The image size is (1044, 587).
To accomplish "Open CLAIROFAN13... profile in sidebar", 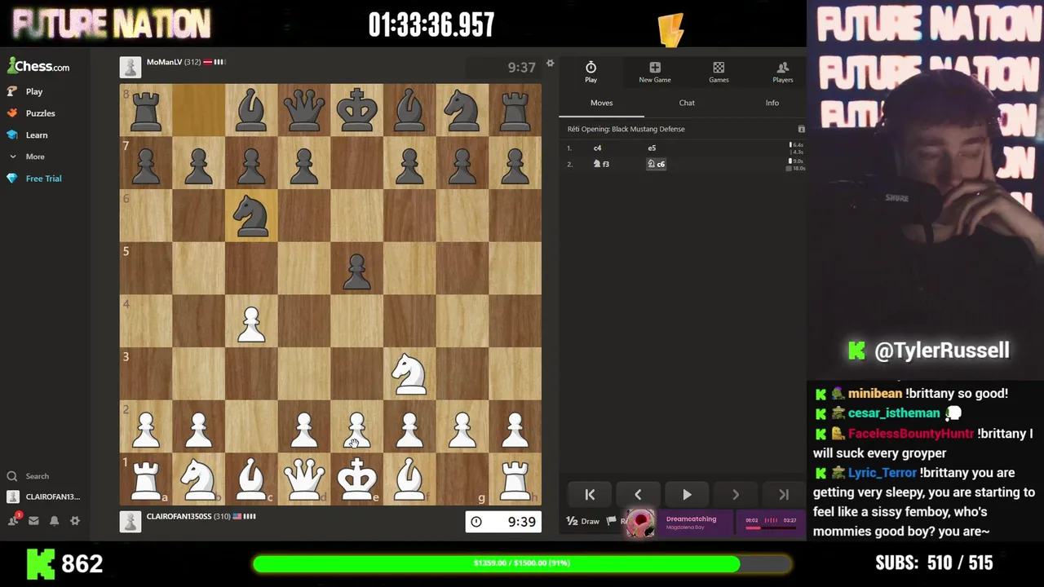I will click(x=45, y=497).
